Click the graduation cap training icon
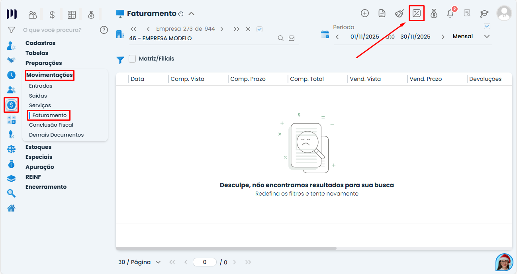517x274 pixels. point(484,14)
